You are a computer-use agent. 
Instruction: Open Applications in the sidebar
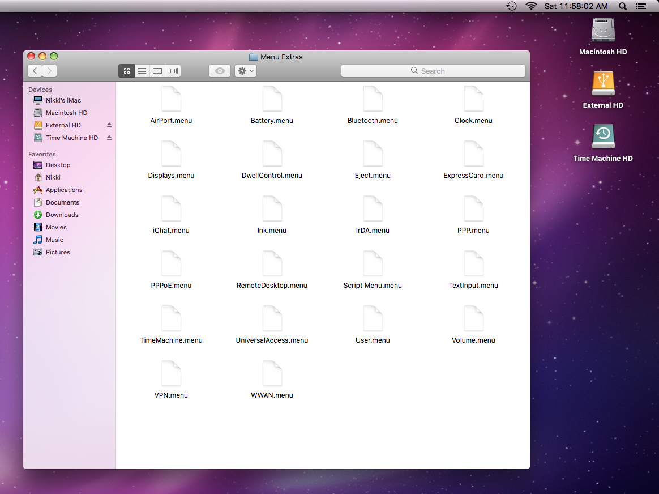[69, 190]
